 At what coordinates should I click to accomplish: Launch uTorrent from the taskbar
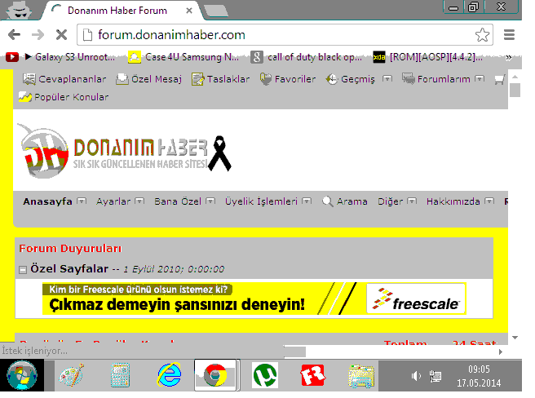click(x=263, y=376)
